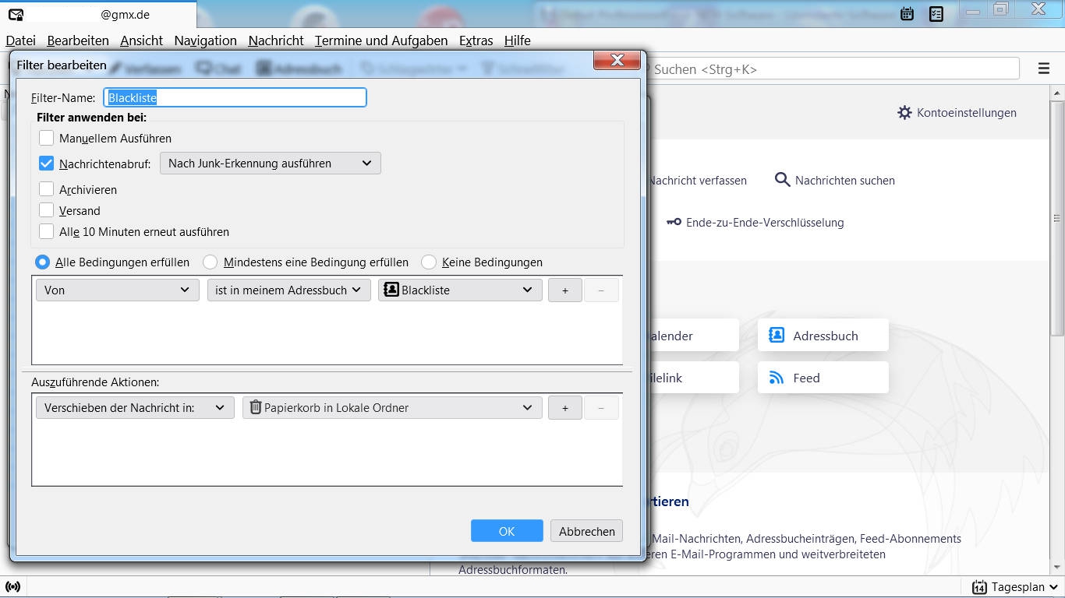
Task: Open the Von condition field dropdown
Action: [117, 290]
